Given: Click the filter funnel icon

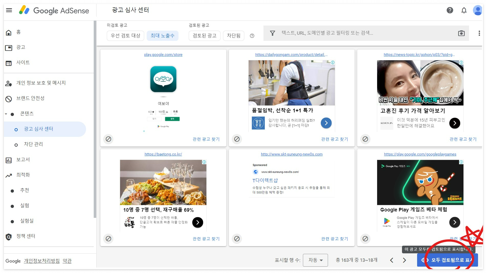Looking at the screenshot, I should point(272,33).
